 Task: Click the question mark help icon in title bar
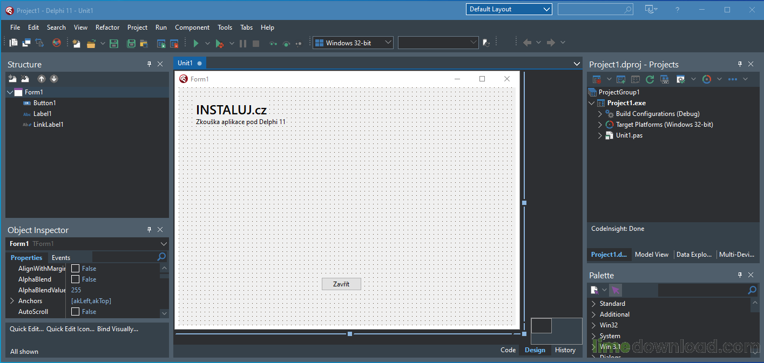677,10
